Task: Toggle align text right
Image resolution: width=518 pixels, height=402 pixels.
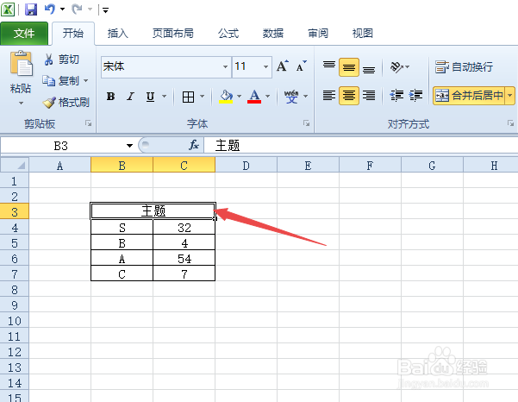Action: point(369,96)
